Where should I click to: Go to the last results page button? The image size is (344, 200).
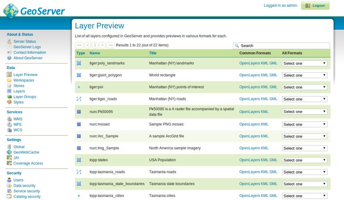point(111,45)
